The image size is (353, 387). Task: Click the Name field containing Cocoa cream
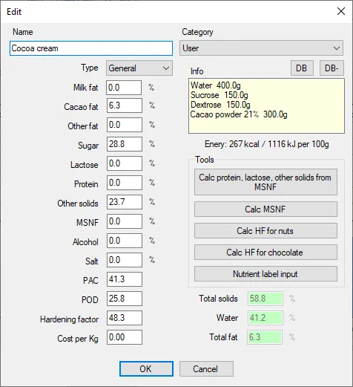[91, 48]
